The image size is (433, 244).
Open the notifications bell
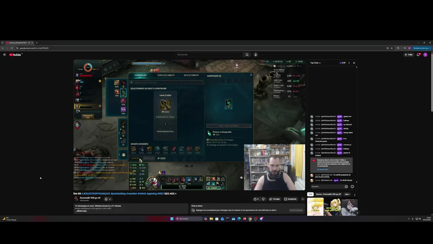[x=418, y=55]
